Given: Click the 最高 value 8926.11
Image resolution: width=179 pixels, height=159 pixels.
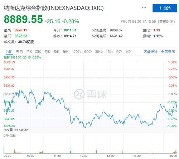Looking at the screenshot, I should click(21, 30).
